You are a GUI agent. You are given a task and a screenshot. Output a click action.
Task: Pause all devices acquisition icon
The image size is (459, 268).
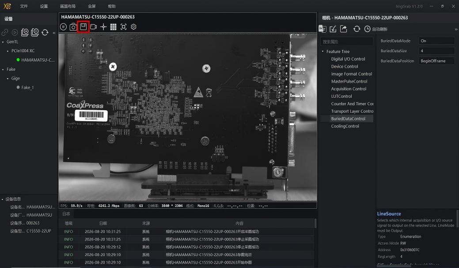[x=35, y=32]
